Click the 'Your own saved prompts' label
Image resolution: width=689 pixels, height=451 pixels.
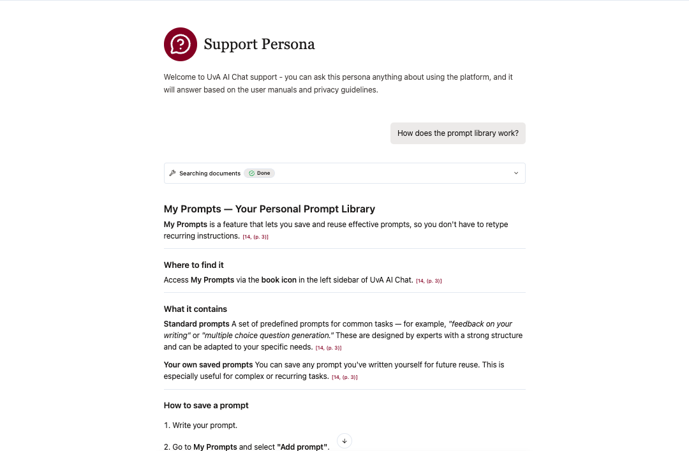coord(208,365)
